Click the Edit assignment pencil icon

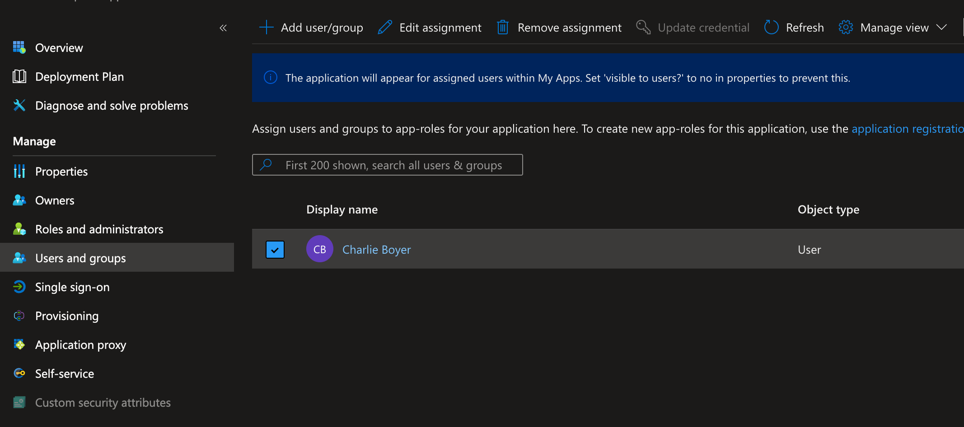(x=384, y=27)
